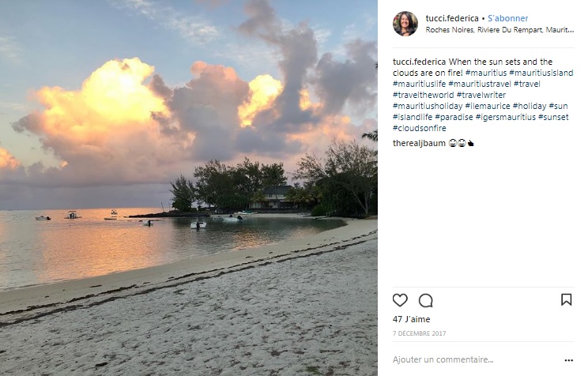This screenshot has width=588, height=376.
Task: Open the #igersmauritius hashtag
Action: (505, 117)
